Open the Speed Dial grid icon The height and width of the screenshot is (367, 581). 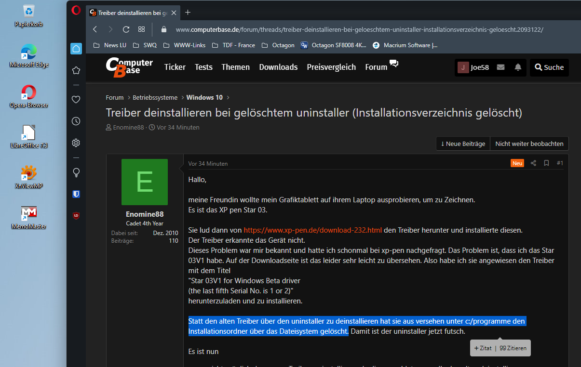coord(141,29)
